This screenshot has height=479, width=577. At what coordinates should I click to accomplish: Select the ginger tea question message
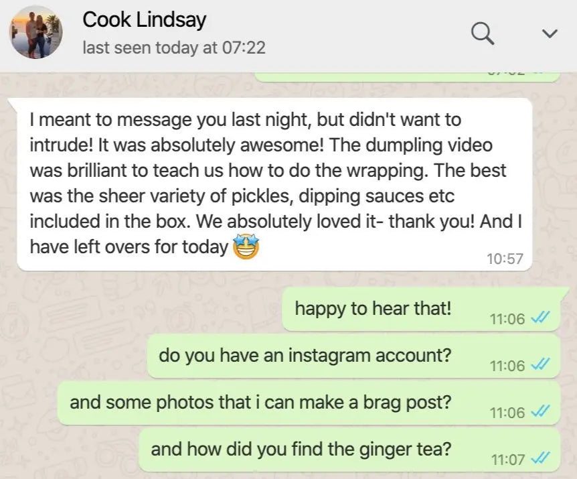pos(349,450)
